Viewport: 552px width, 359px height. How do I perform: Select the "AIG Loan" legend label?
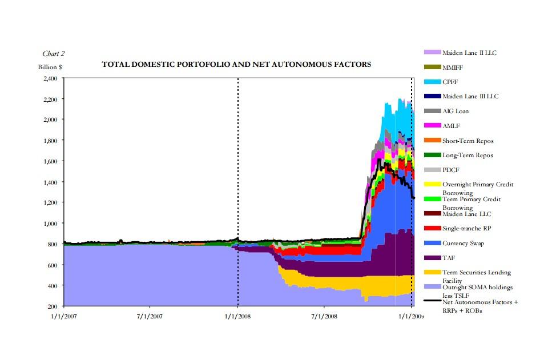(x=456, y=111)
